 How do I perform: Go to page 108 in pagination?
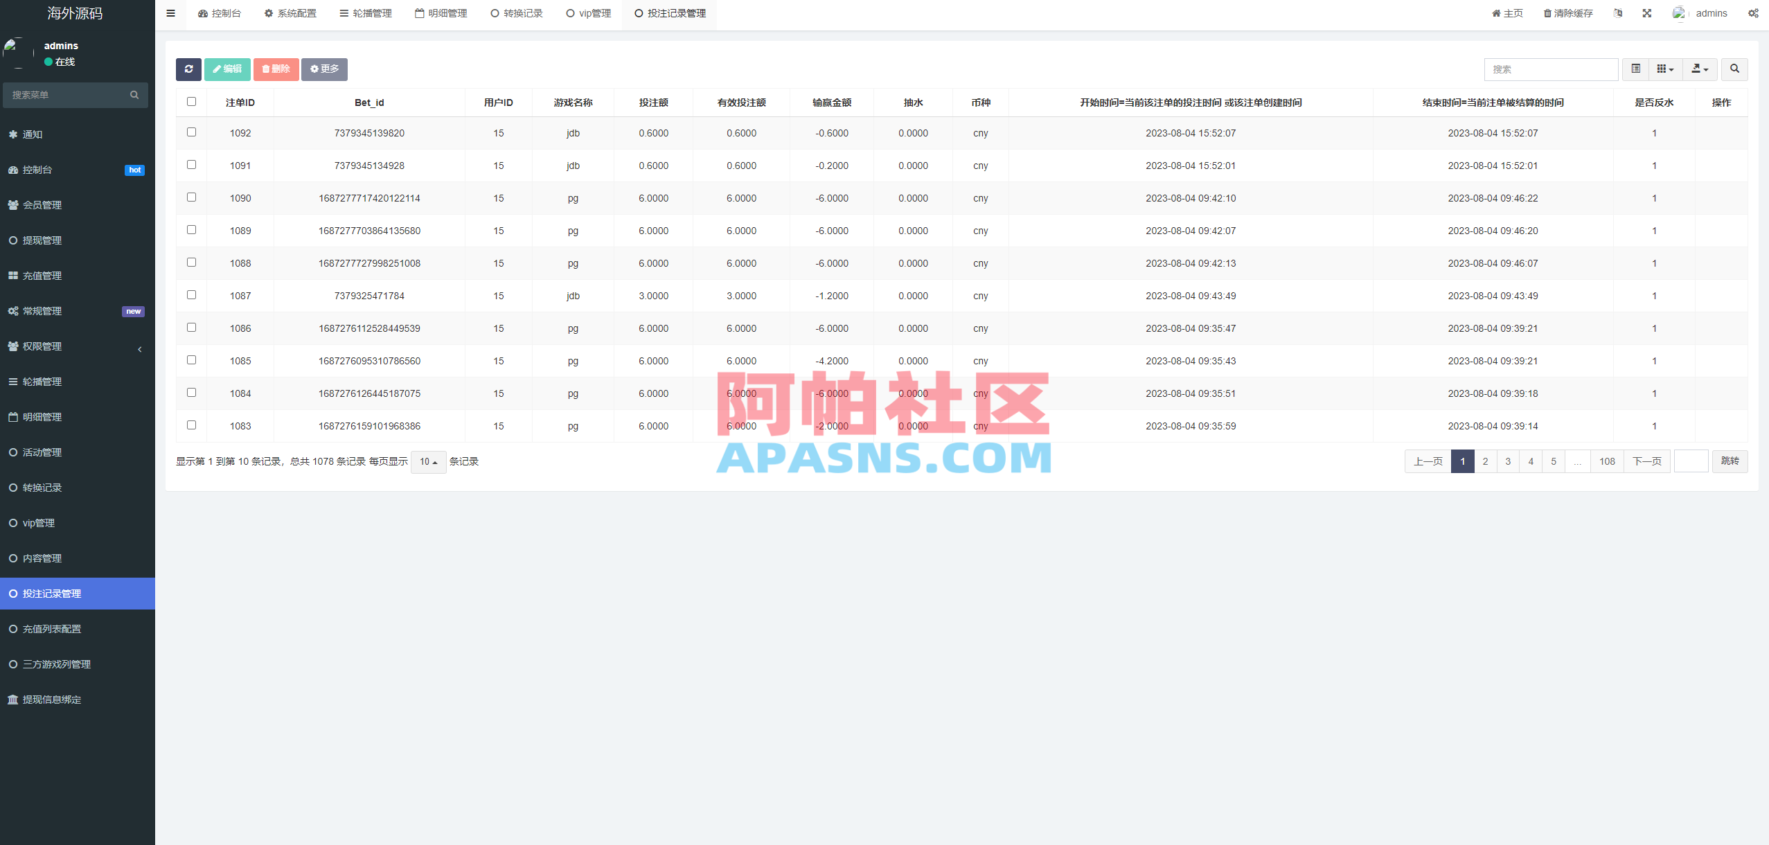coord(1608,461)
